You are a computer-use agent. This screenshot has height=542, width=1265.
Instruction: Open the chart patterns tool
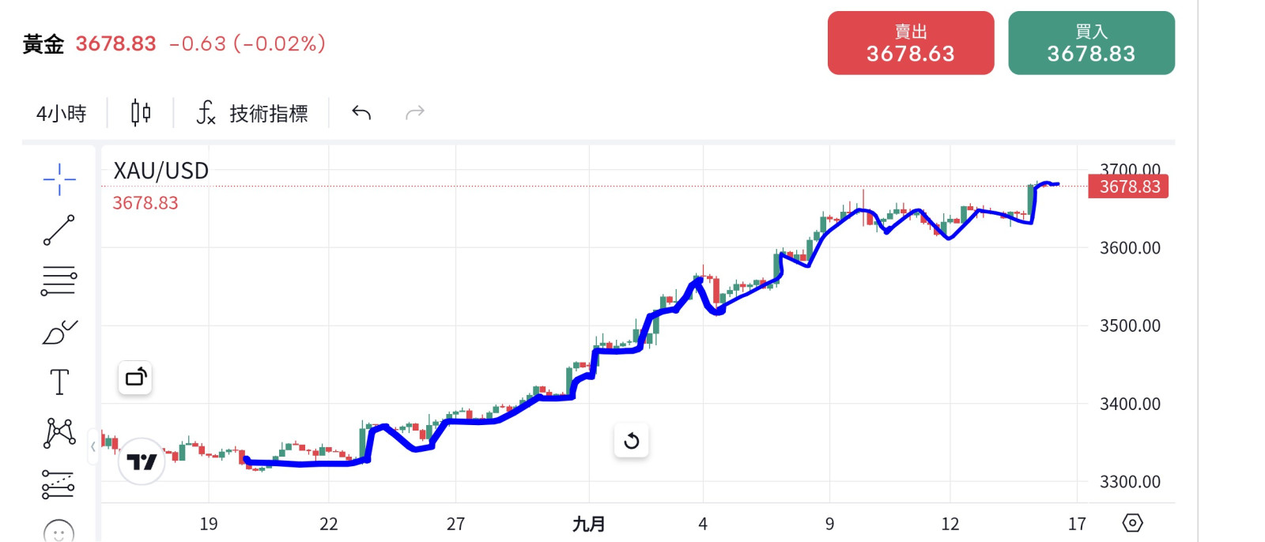click(x=59, y=433)
